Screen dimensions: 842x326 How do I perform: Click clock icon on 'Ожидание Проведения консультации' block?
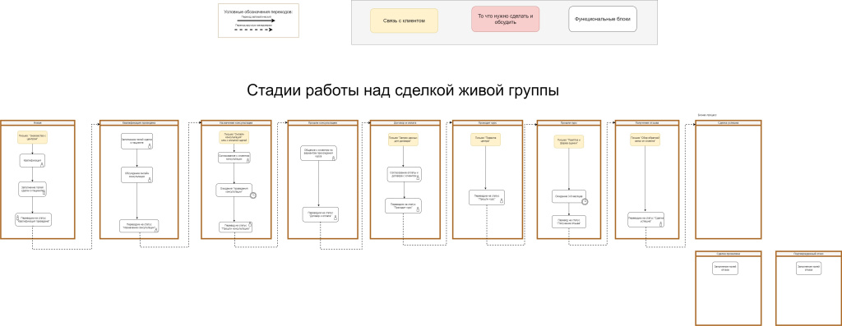[253, 195]
